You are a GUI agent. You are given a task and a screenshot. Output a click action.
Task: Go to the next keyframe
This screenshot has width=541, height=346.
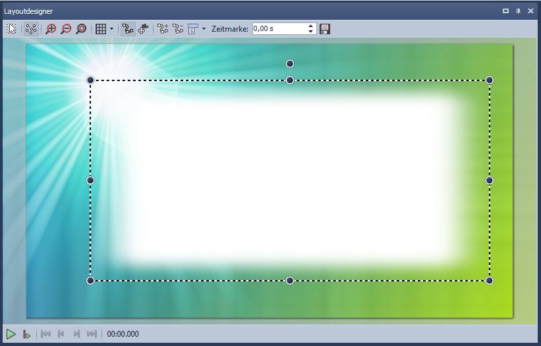click(76, 334)
